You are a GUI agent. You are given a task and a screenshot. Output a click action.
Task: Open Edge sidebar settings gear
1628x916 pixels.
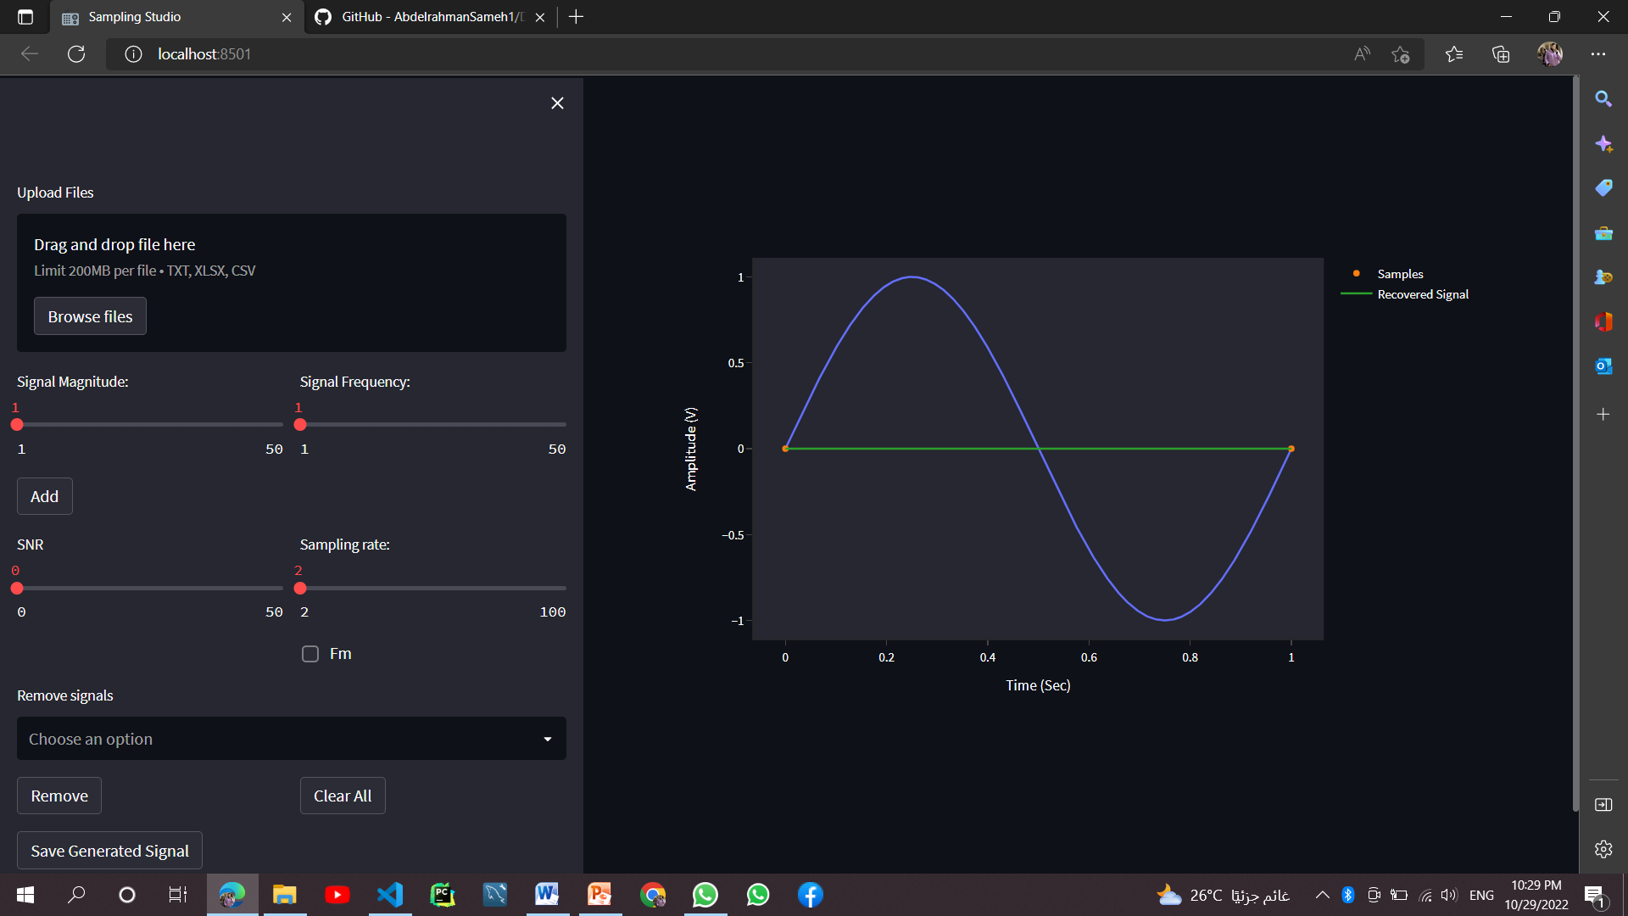coord(1603,849)
